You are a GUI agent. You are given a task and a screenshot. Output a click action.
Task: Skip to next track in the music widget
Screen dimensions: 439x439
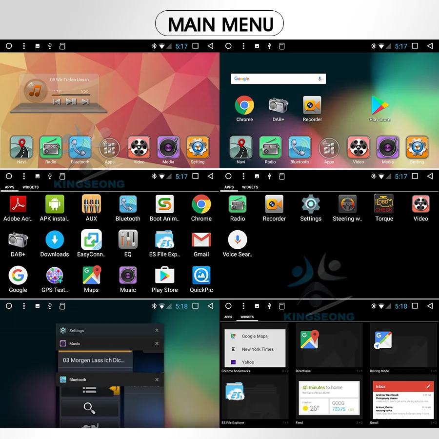coord(85,102)
